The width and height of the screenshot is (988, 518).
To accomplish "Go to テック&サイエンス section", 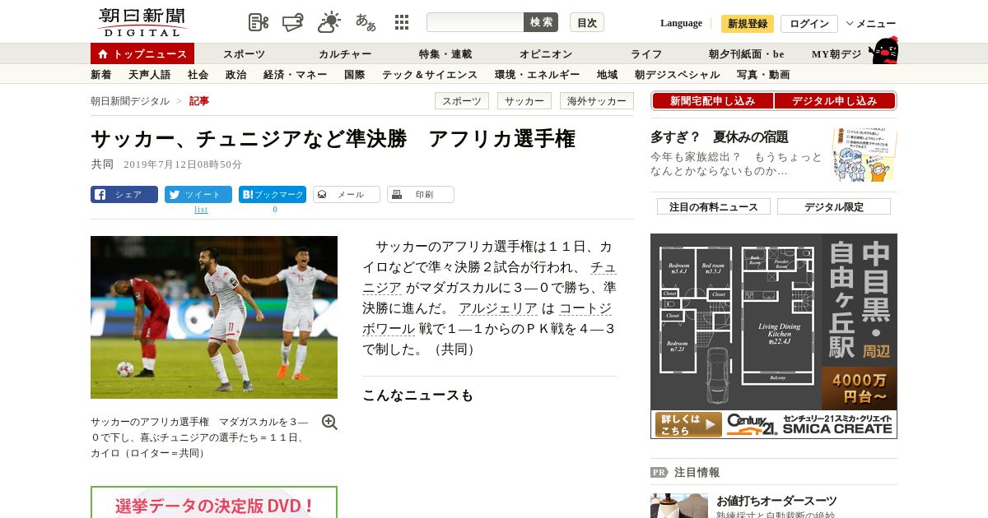I will tap(430, 75).
